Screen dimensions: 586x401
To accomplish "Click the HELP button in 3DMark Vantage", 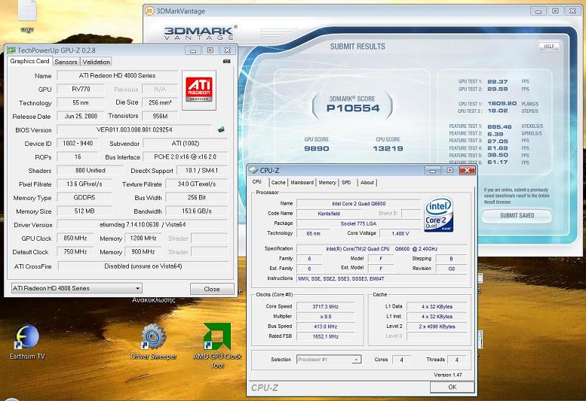I will coord(548,46).
